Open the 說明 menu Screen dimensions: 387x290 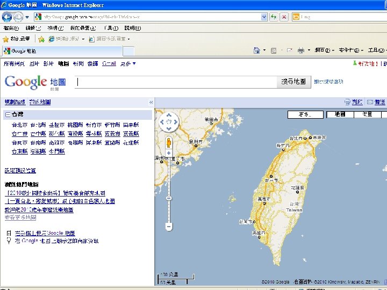(x=133, y=28)
